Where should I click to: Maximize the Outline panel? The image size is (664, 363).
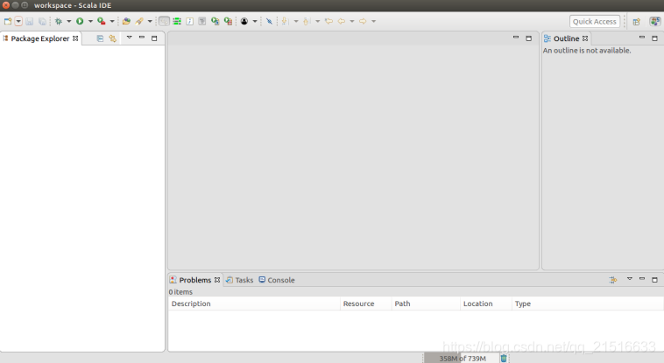point(654,38)
